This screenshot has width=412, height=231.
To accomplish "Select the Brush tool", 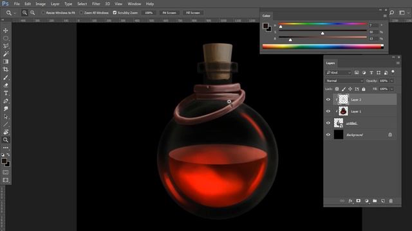I will [x=6, y=78].
